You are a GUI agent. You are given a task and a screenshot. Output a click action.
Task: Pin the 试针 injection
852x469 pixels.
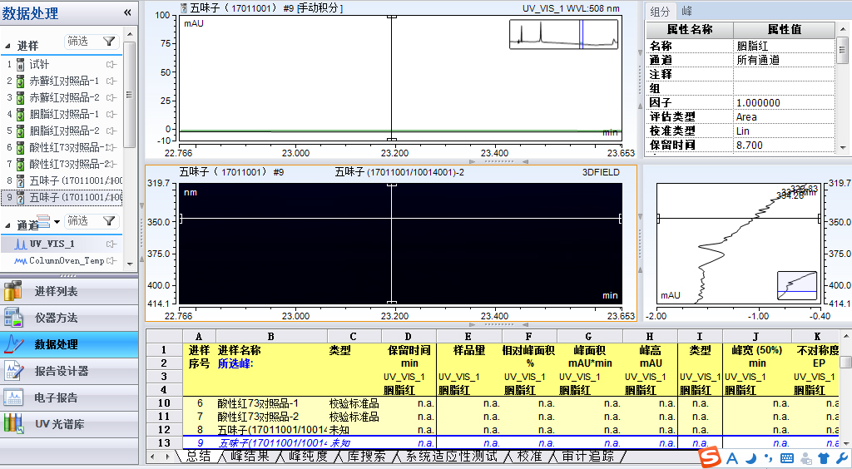tap(111, 65)
